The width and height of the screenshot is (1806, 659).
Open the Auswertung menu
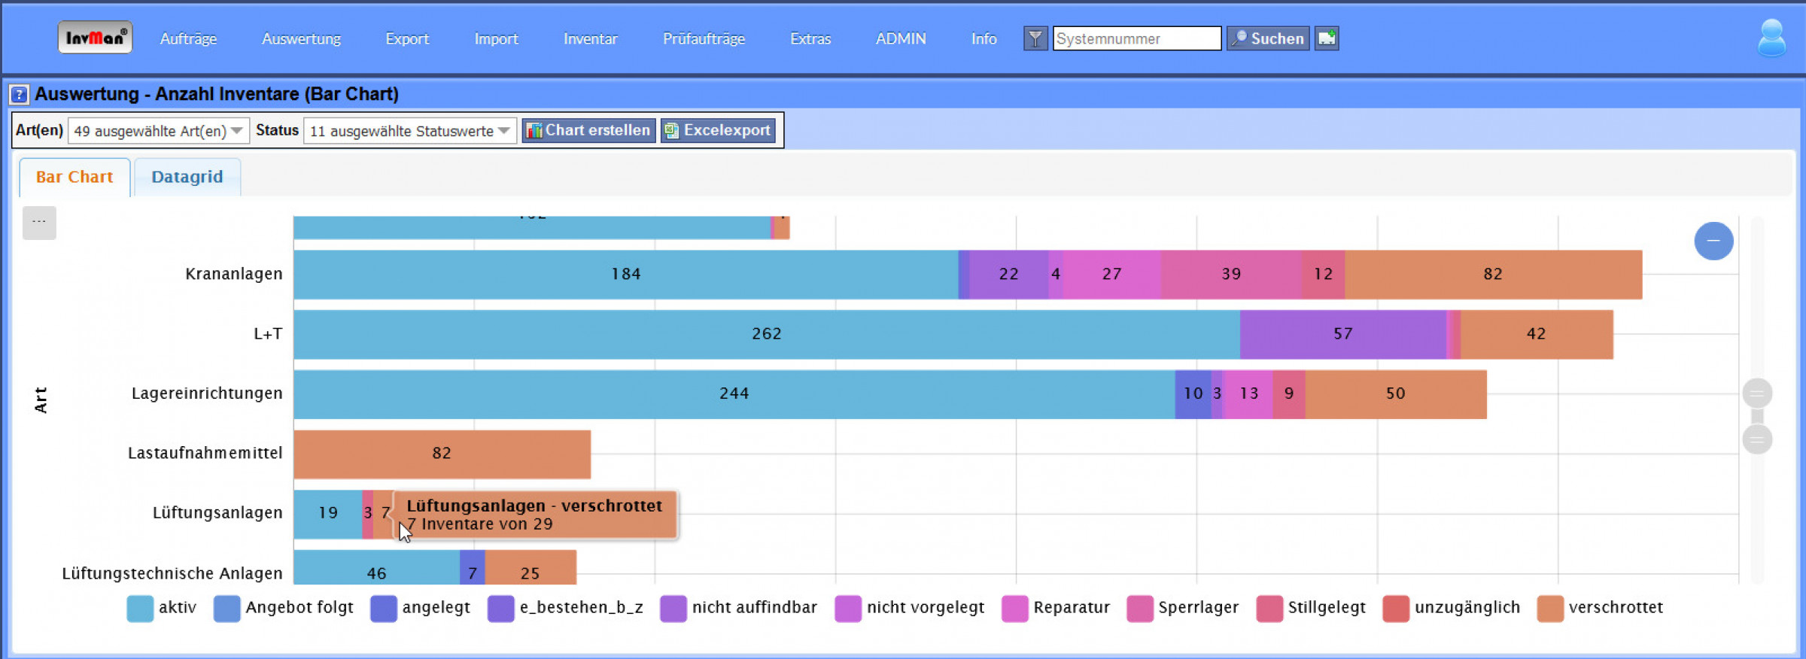(x=301, y=38)
